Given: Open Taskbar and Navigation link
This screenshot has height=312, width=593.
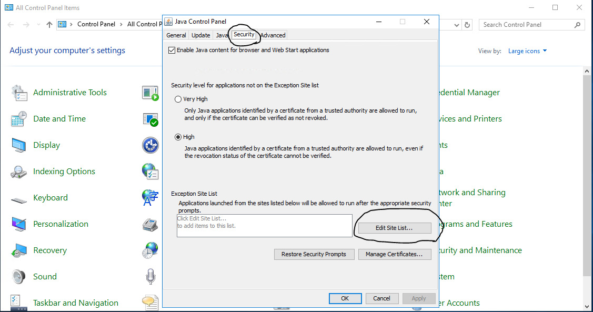Looking at the screenshot, I should pos(76,303).
